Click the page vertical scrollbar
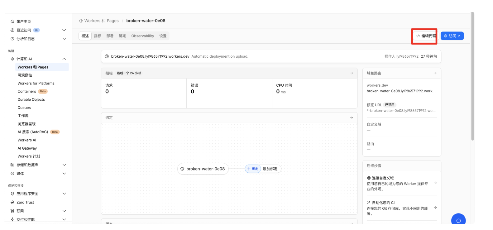493x230 pixels. 472,78
